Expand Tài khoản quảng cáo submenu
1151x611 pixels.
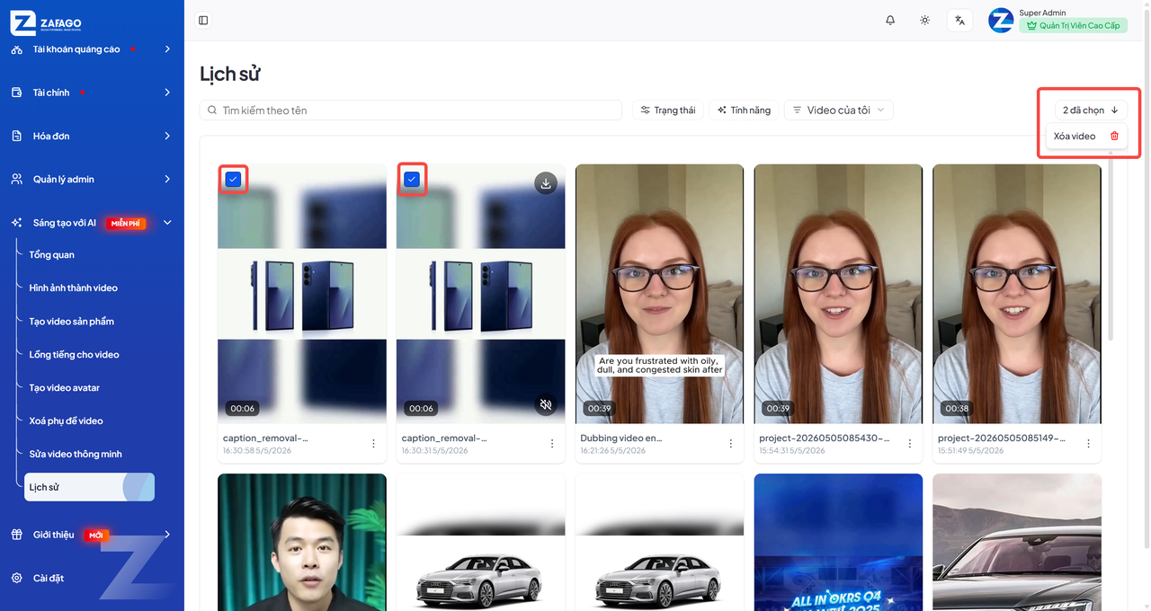click(x=167, y=49)
